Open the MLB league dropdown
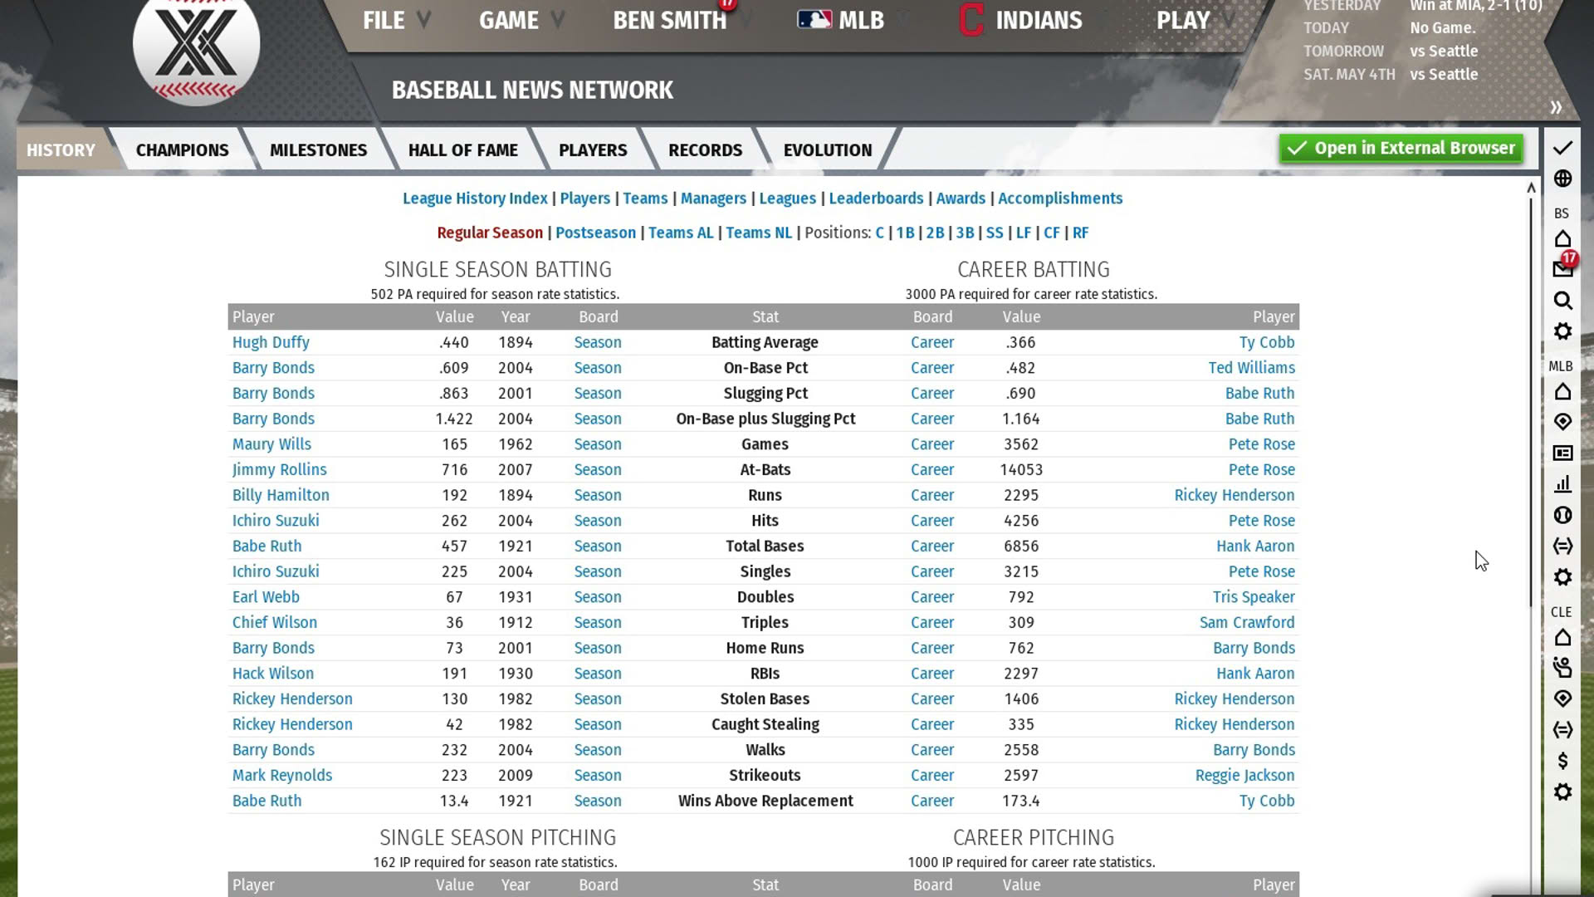This screenshot has width=1594, height=897. [x=841, y=20]
